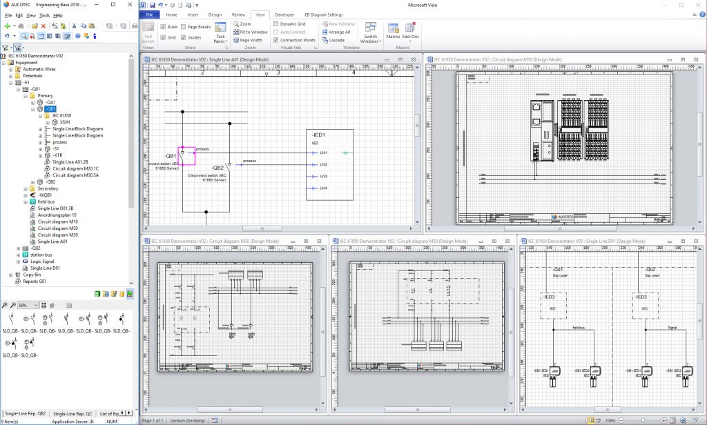Expand the Secondary tree node
This screenshot has height=425, width=707.
click(26, 189)
